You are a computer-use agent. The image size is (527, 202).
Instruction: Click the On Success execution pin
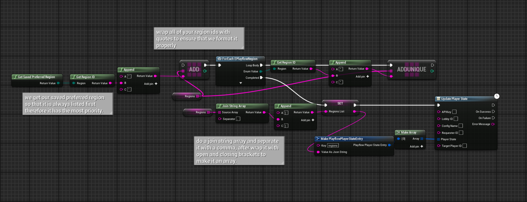(493, 111)
